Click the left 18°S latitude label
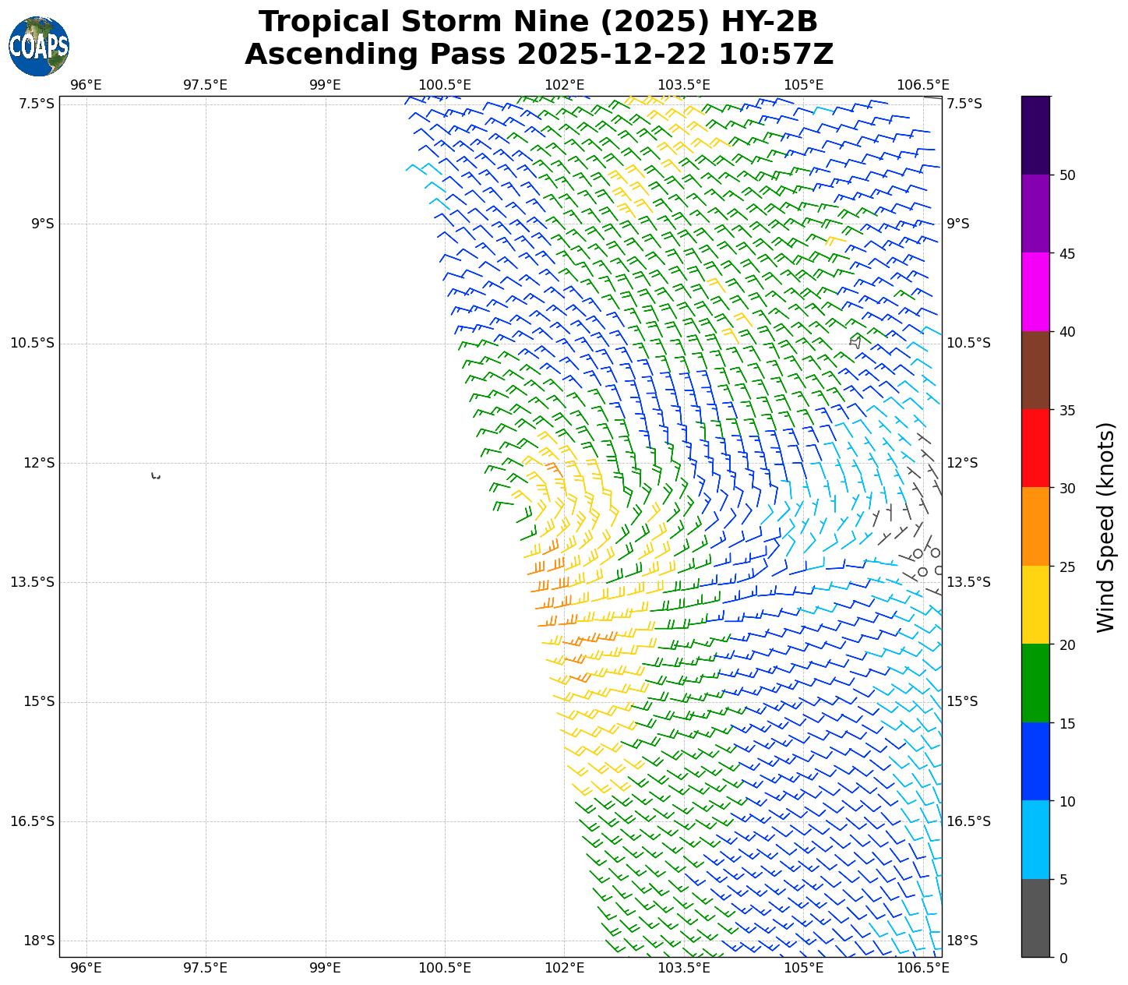The image size is (1128, 985). pos(39,941)
